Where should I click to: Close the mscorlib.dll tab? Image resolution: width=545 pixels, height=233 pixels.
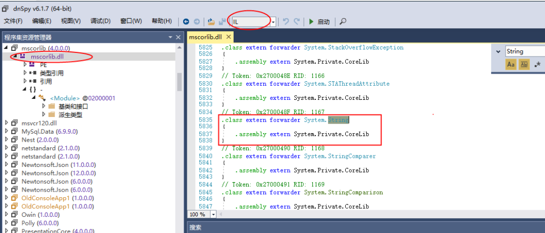228,37
